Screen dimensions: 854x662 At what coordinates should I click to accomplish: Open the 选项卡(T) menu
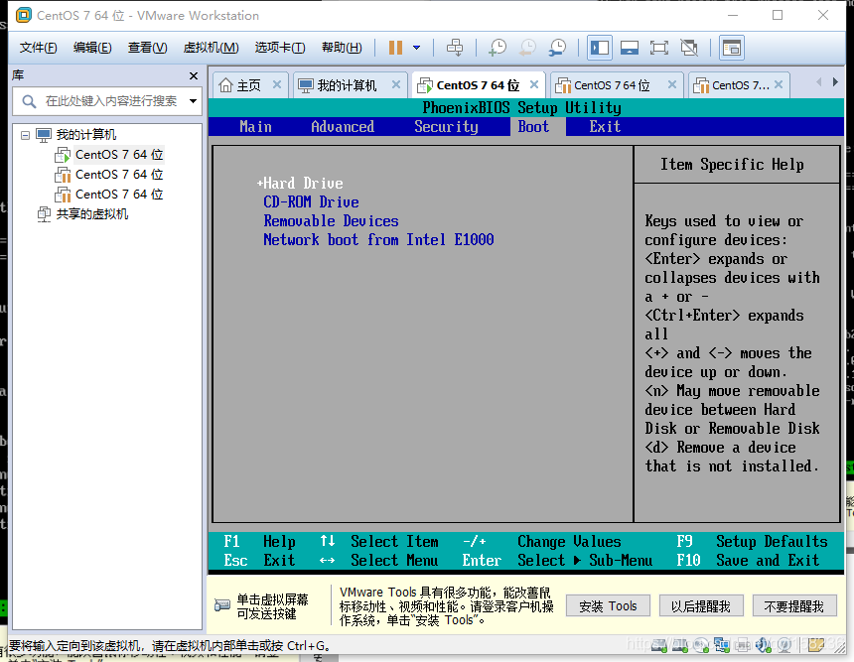click(280, 48)
